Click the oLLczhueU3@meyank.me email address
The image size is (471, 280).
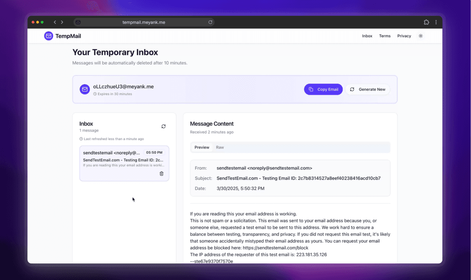[123, 86]
